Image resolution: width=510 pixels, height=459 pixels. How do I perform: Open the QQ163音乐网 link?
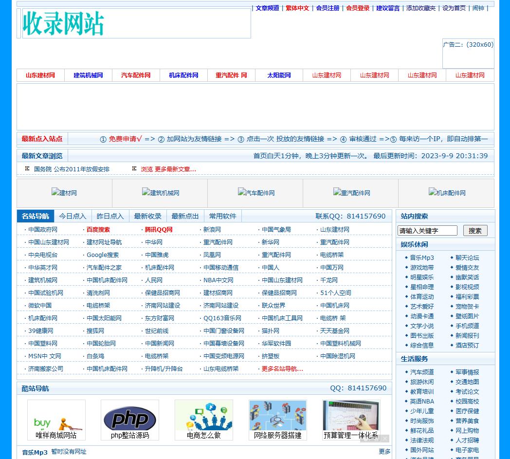222,318
